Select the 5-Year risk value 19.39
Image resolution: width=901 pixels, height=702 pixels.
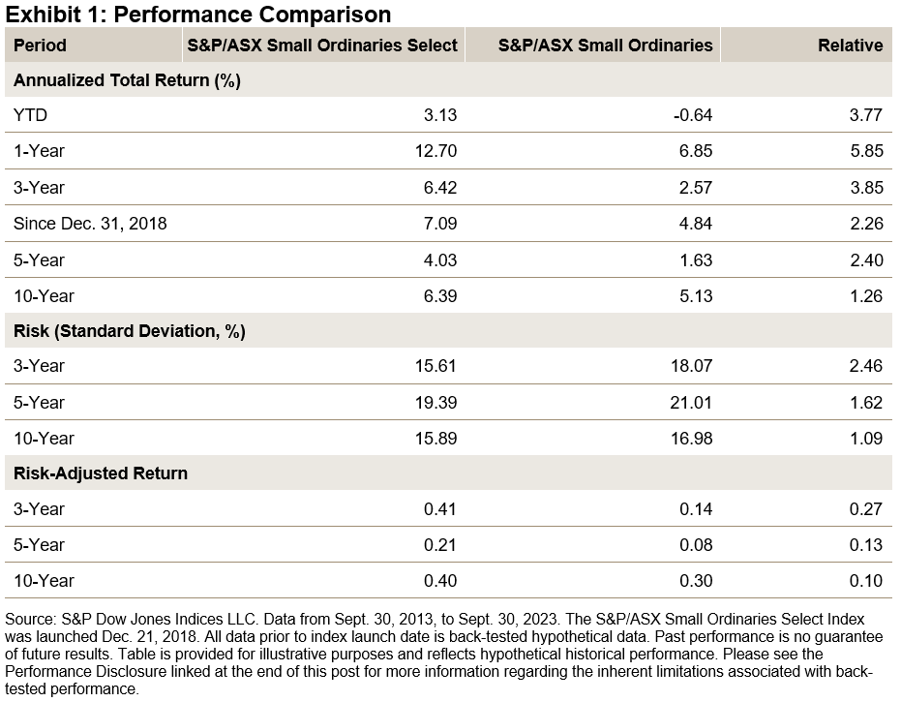436,403
